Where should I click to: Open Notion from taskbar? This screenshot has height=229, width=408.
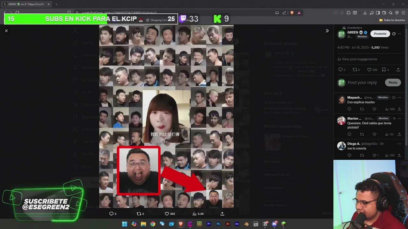[x=265, y=224]
